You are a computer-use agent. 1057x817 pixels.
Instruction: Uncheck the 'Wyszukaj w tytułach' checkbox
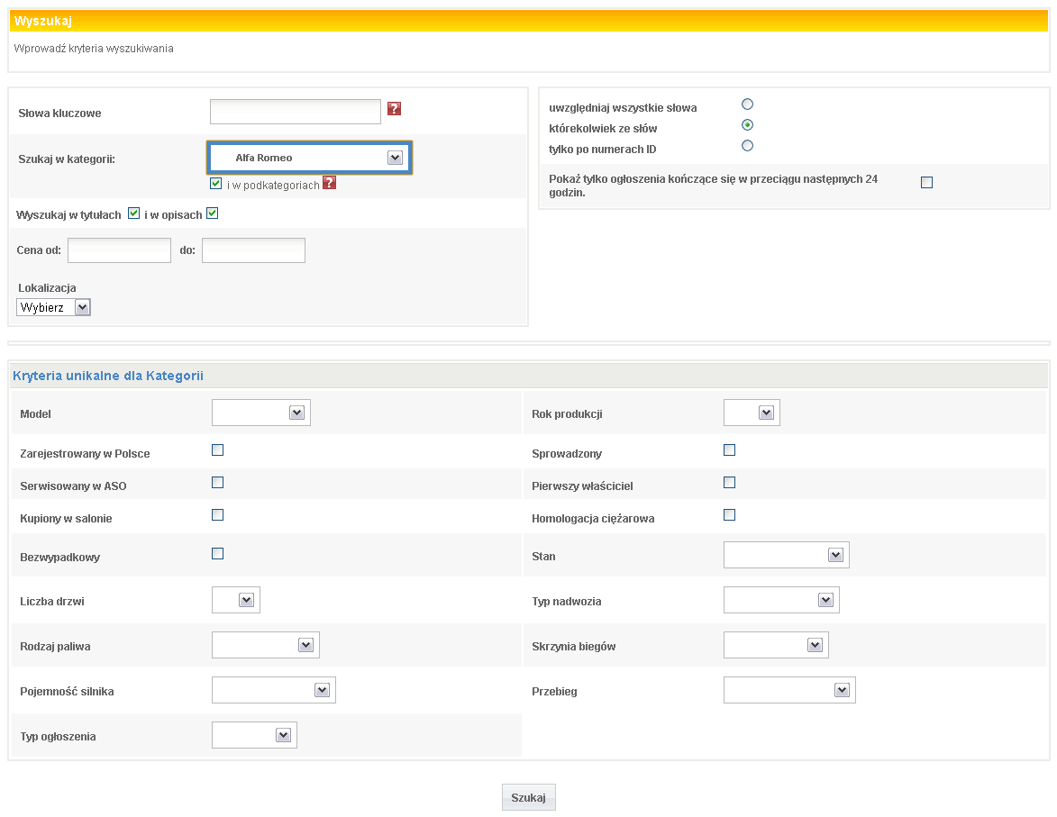(133, 213)
